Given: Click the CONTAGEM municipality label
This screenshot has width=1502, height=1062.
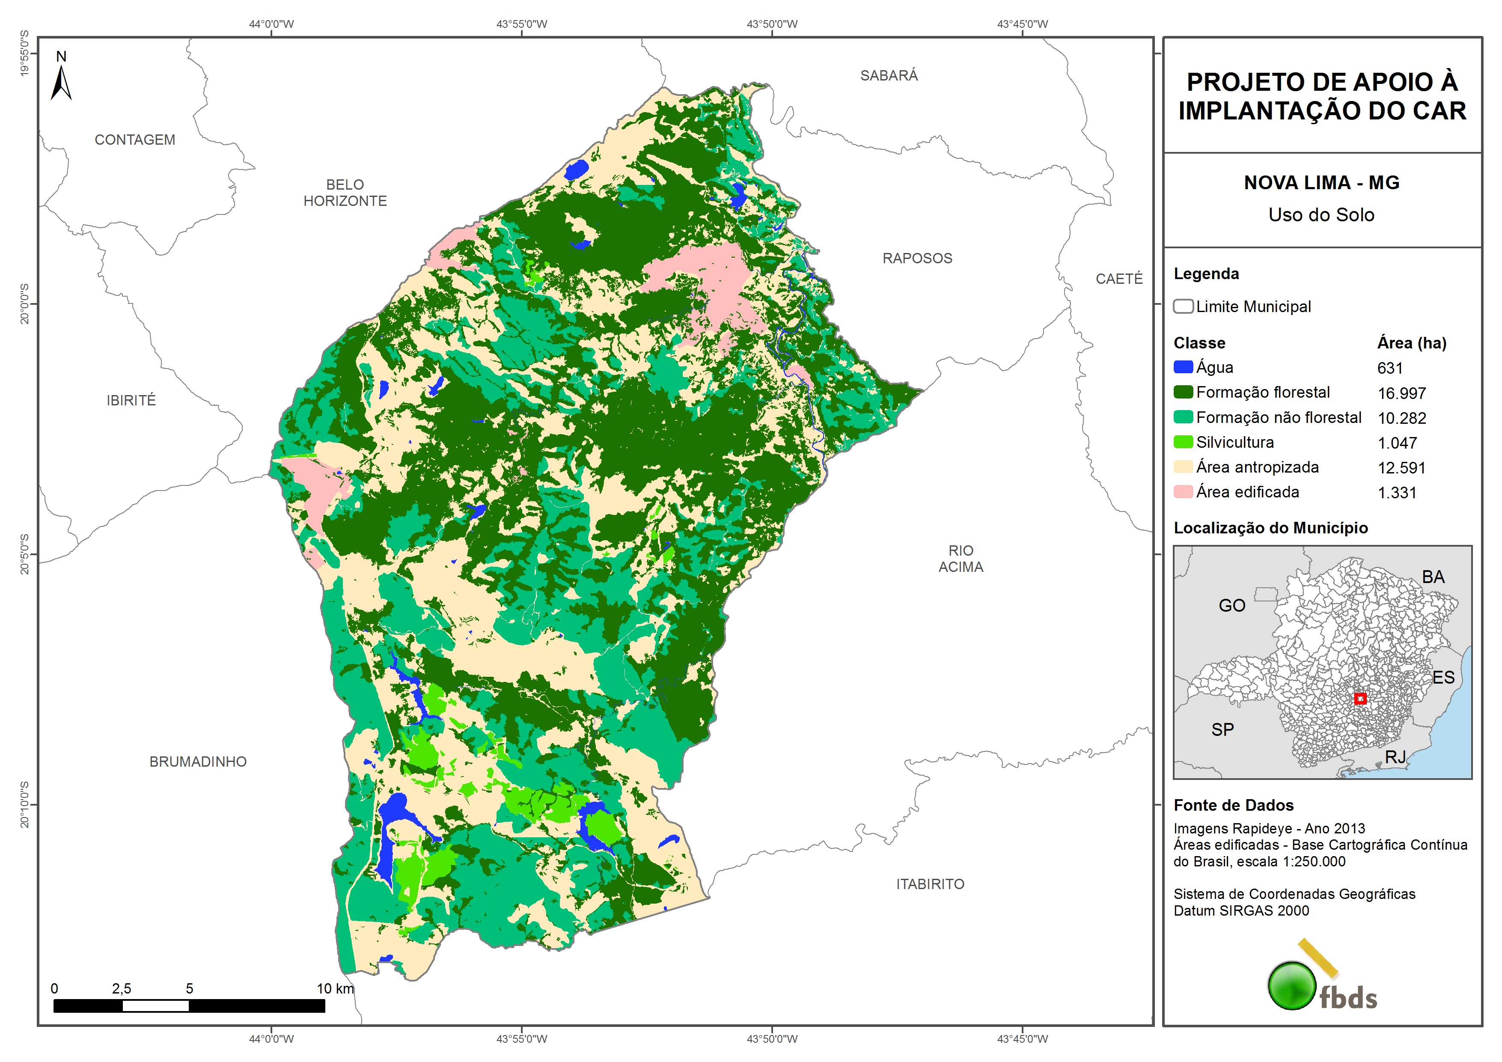Looking at the screenshot, I should [x=135, y=140].
